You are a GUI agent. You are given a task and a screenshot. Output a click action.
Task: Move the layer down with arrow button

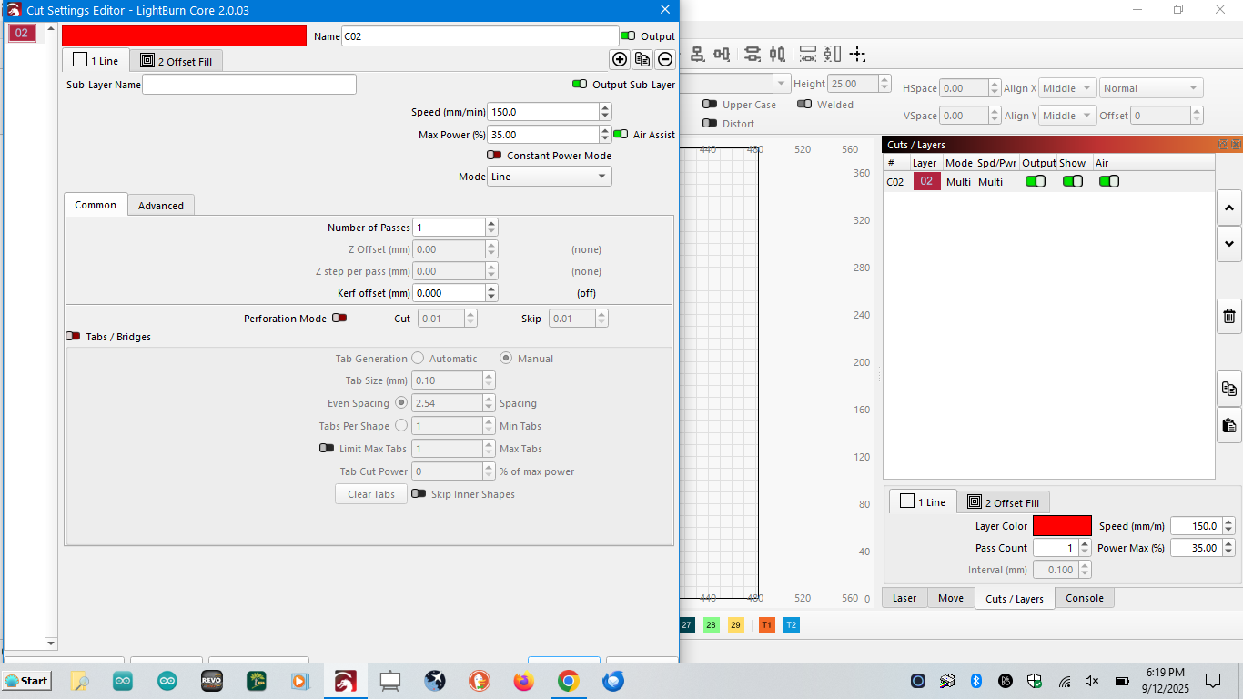[x=1229, y=243]
